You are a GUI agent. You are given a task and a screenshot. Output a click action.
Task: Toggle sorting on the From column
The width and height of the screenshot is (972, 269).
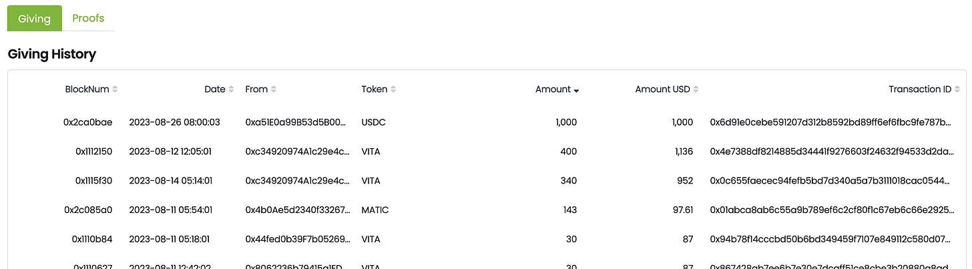pos(274,89)
